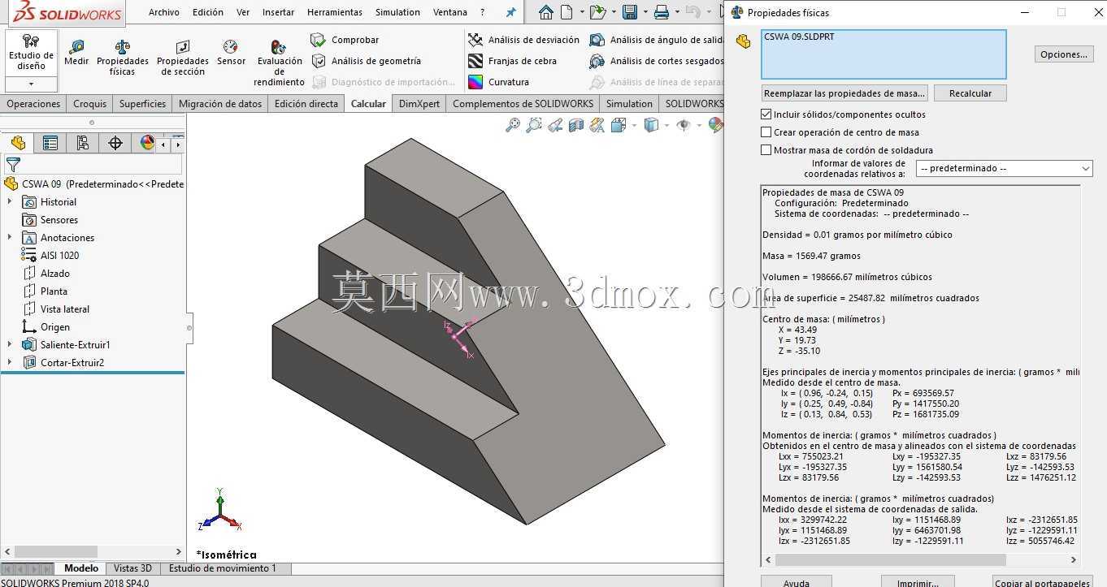Open the Estudio de movimiento 1 tab
This screenshot has height=587, width=1107.
coord(222,568)
